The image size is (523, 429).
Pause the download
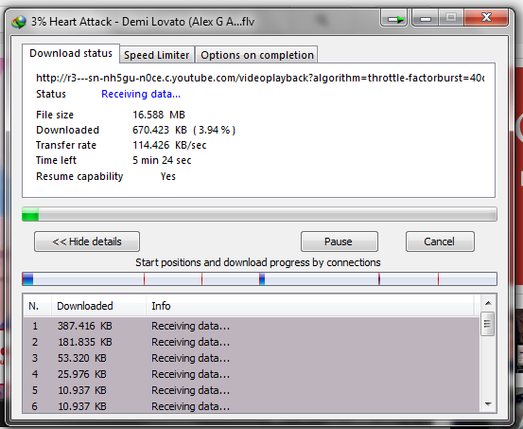tap(340, 241)
